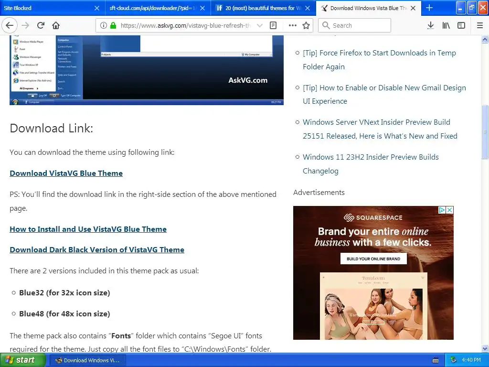Click the forward navigation arrow
Screen dimensions: 489x367
[x=25, y=25]
